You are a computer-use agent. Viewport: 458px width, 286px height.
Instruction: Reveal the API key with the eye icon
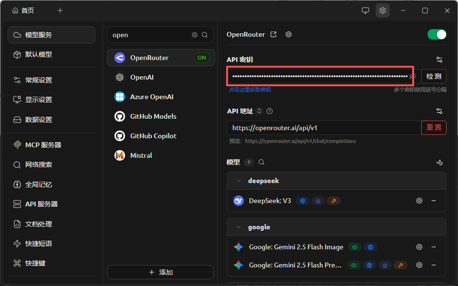413,75
